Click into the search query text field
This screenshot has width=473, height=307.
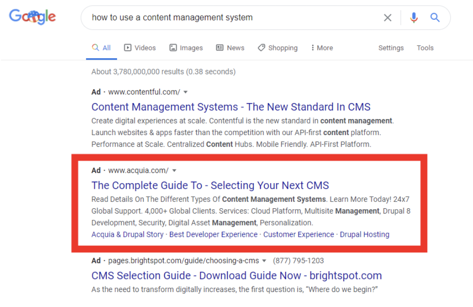pyautogui.click(x=228, y=18)
